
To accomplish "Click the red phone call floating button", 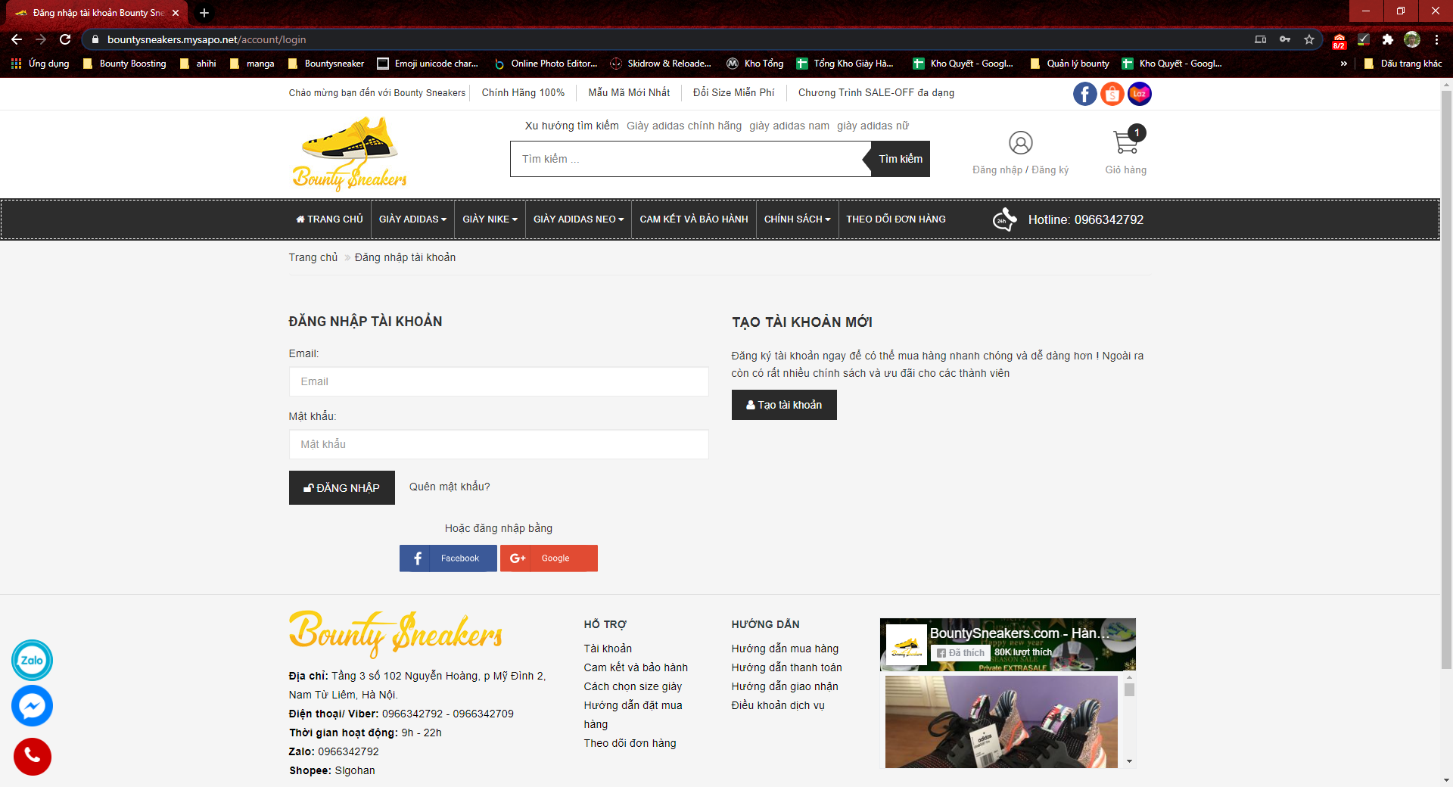I will [x=32, y=756].
